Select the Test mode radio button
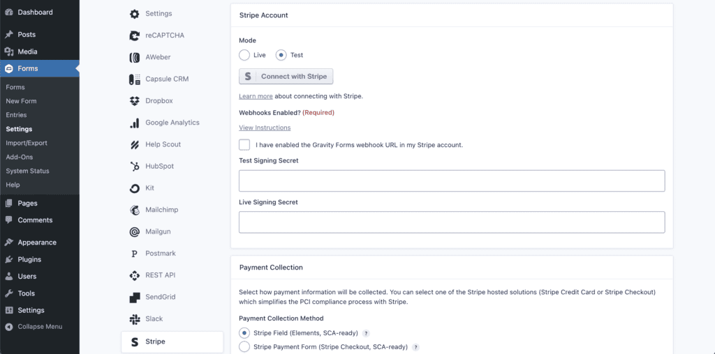This screenshot has height=354, width=715. tap(281, 55)
